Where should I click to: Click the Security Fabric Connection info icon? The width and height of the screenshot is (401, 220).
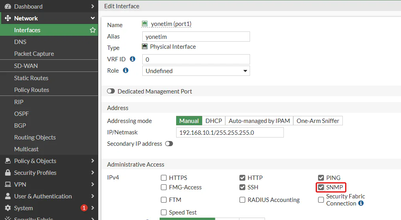coord(361,203)
